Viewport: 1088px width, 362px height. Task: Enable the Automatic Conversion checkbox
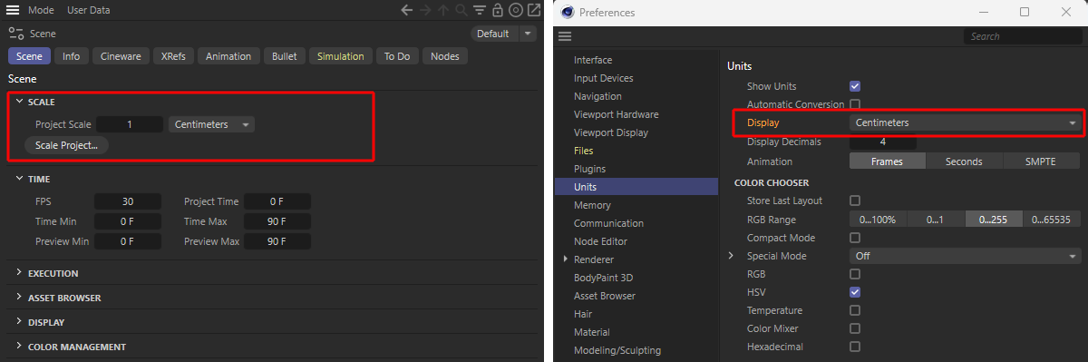(x=854, y=104)
